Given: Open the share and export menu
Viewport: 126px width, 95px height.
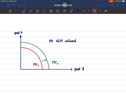Looking at the screenshot, I should (x=24, y=5).
